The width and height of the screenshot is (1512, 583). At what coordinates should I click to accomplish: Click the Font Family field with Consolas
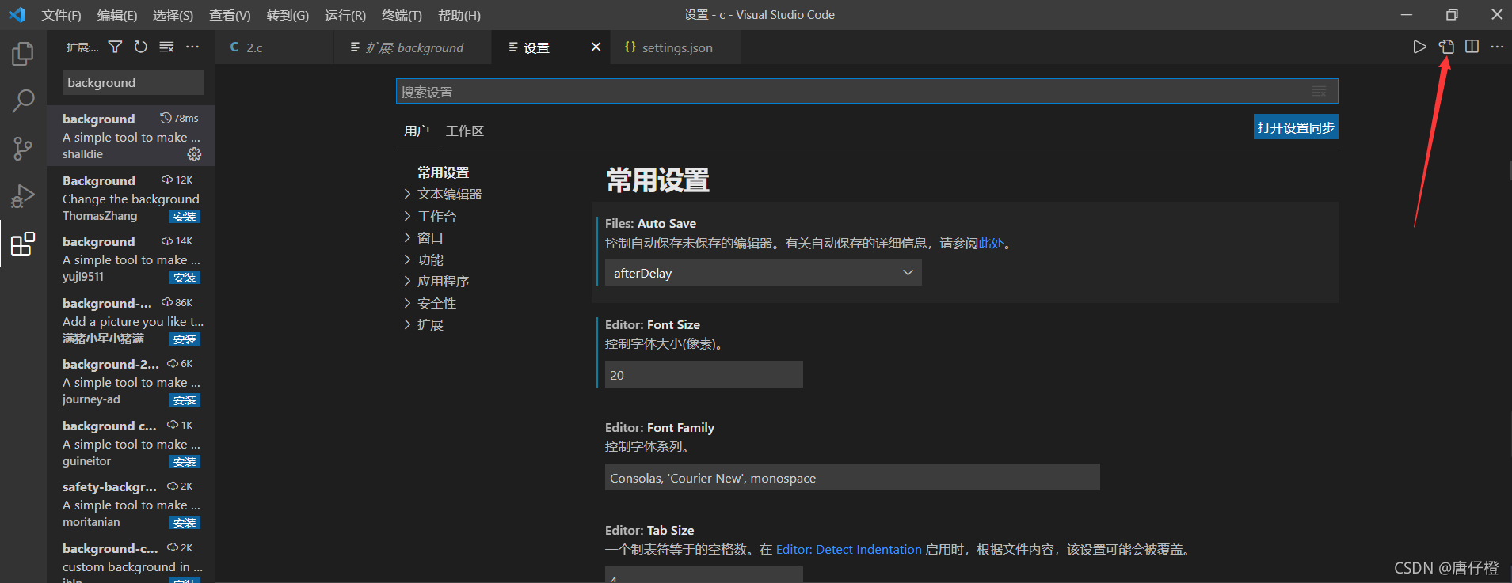pyautogui.click(x=852, y=478)
